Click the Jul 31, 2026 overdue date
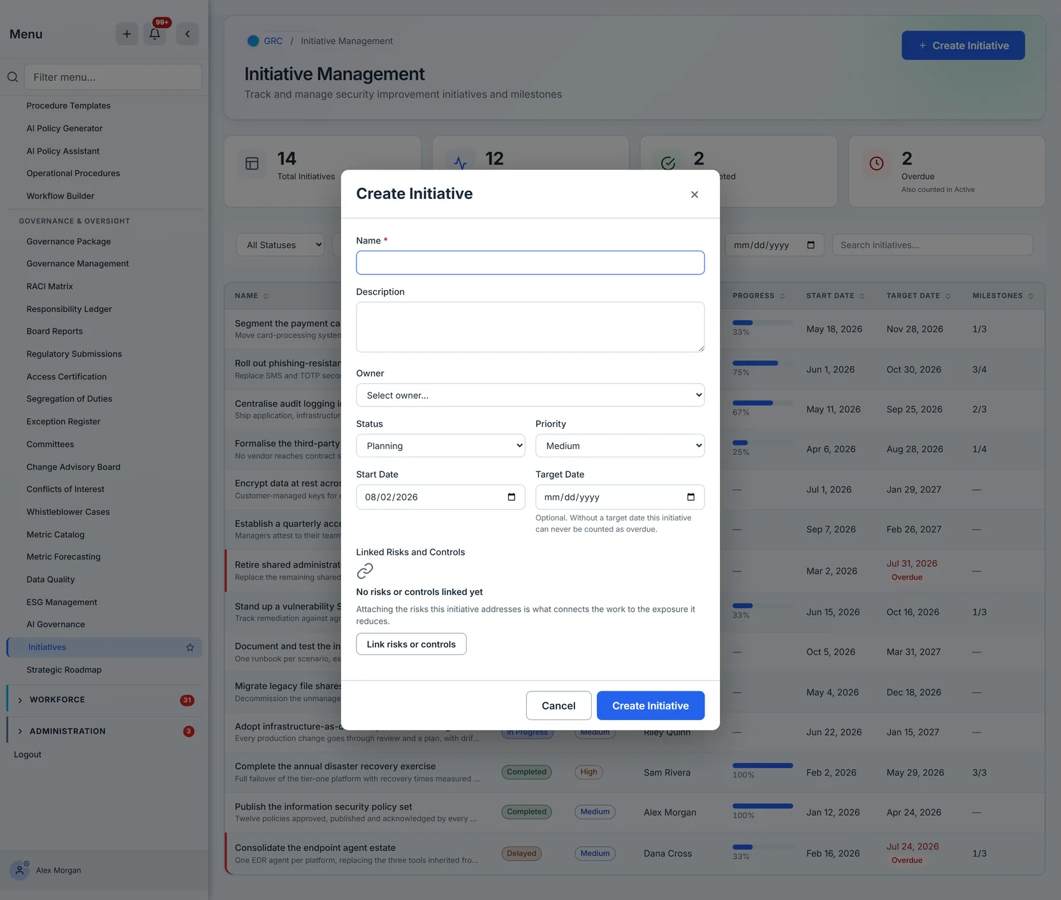Viewport: 1061px width, 900px height. coord(912,563)
